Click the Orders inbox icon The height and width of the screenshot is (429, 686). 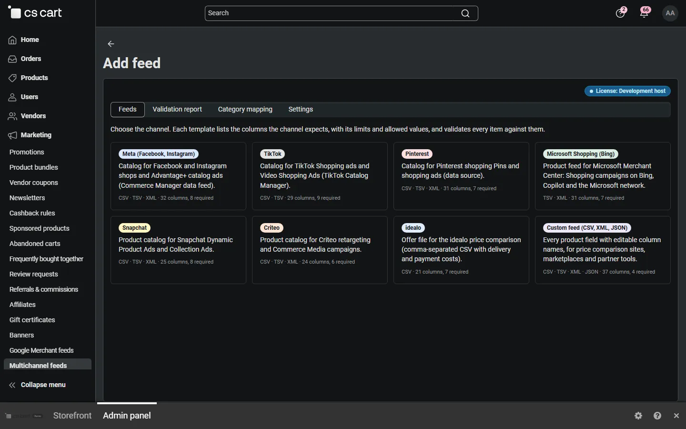pyautogui.click(x=12, y=59)
